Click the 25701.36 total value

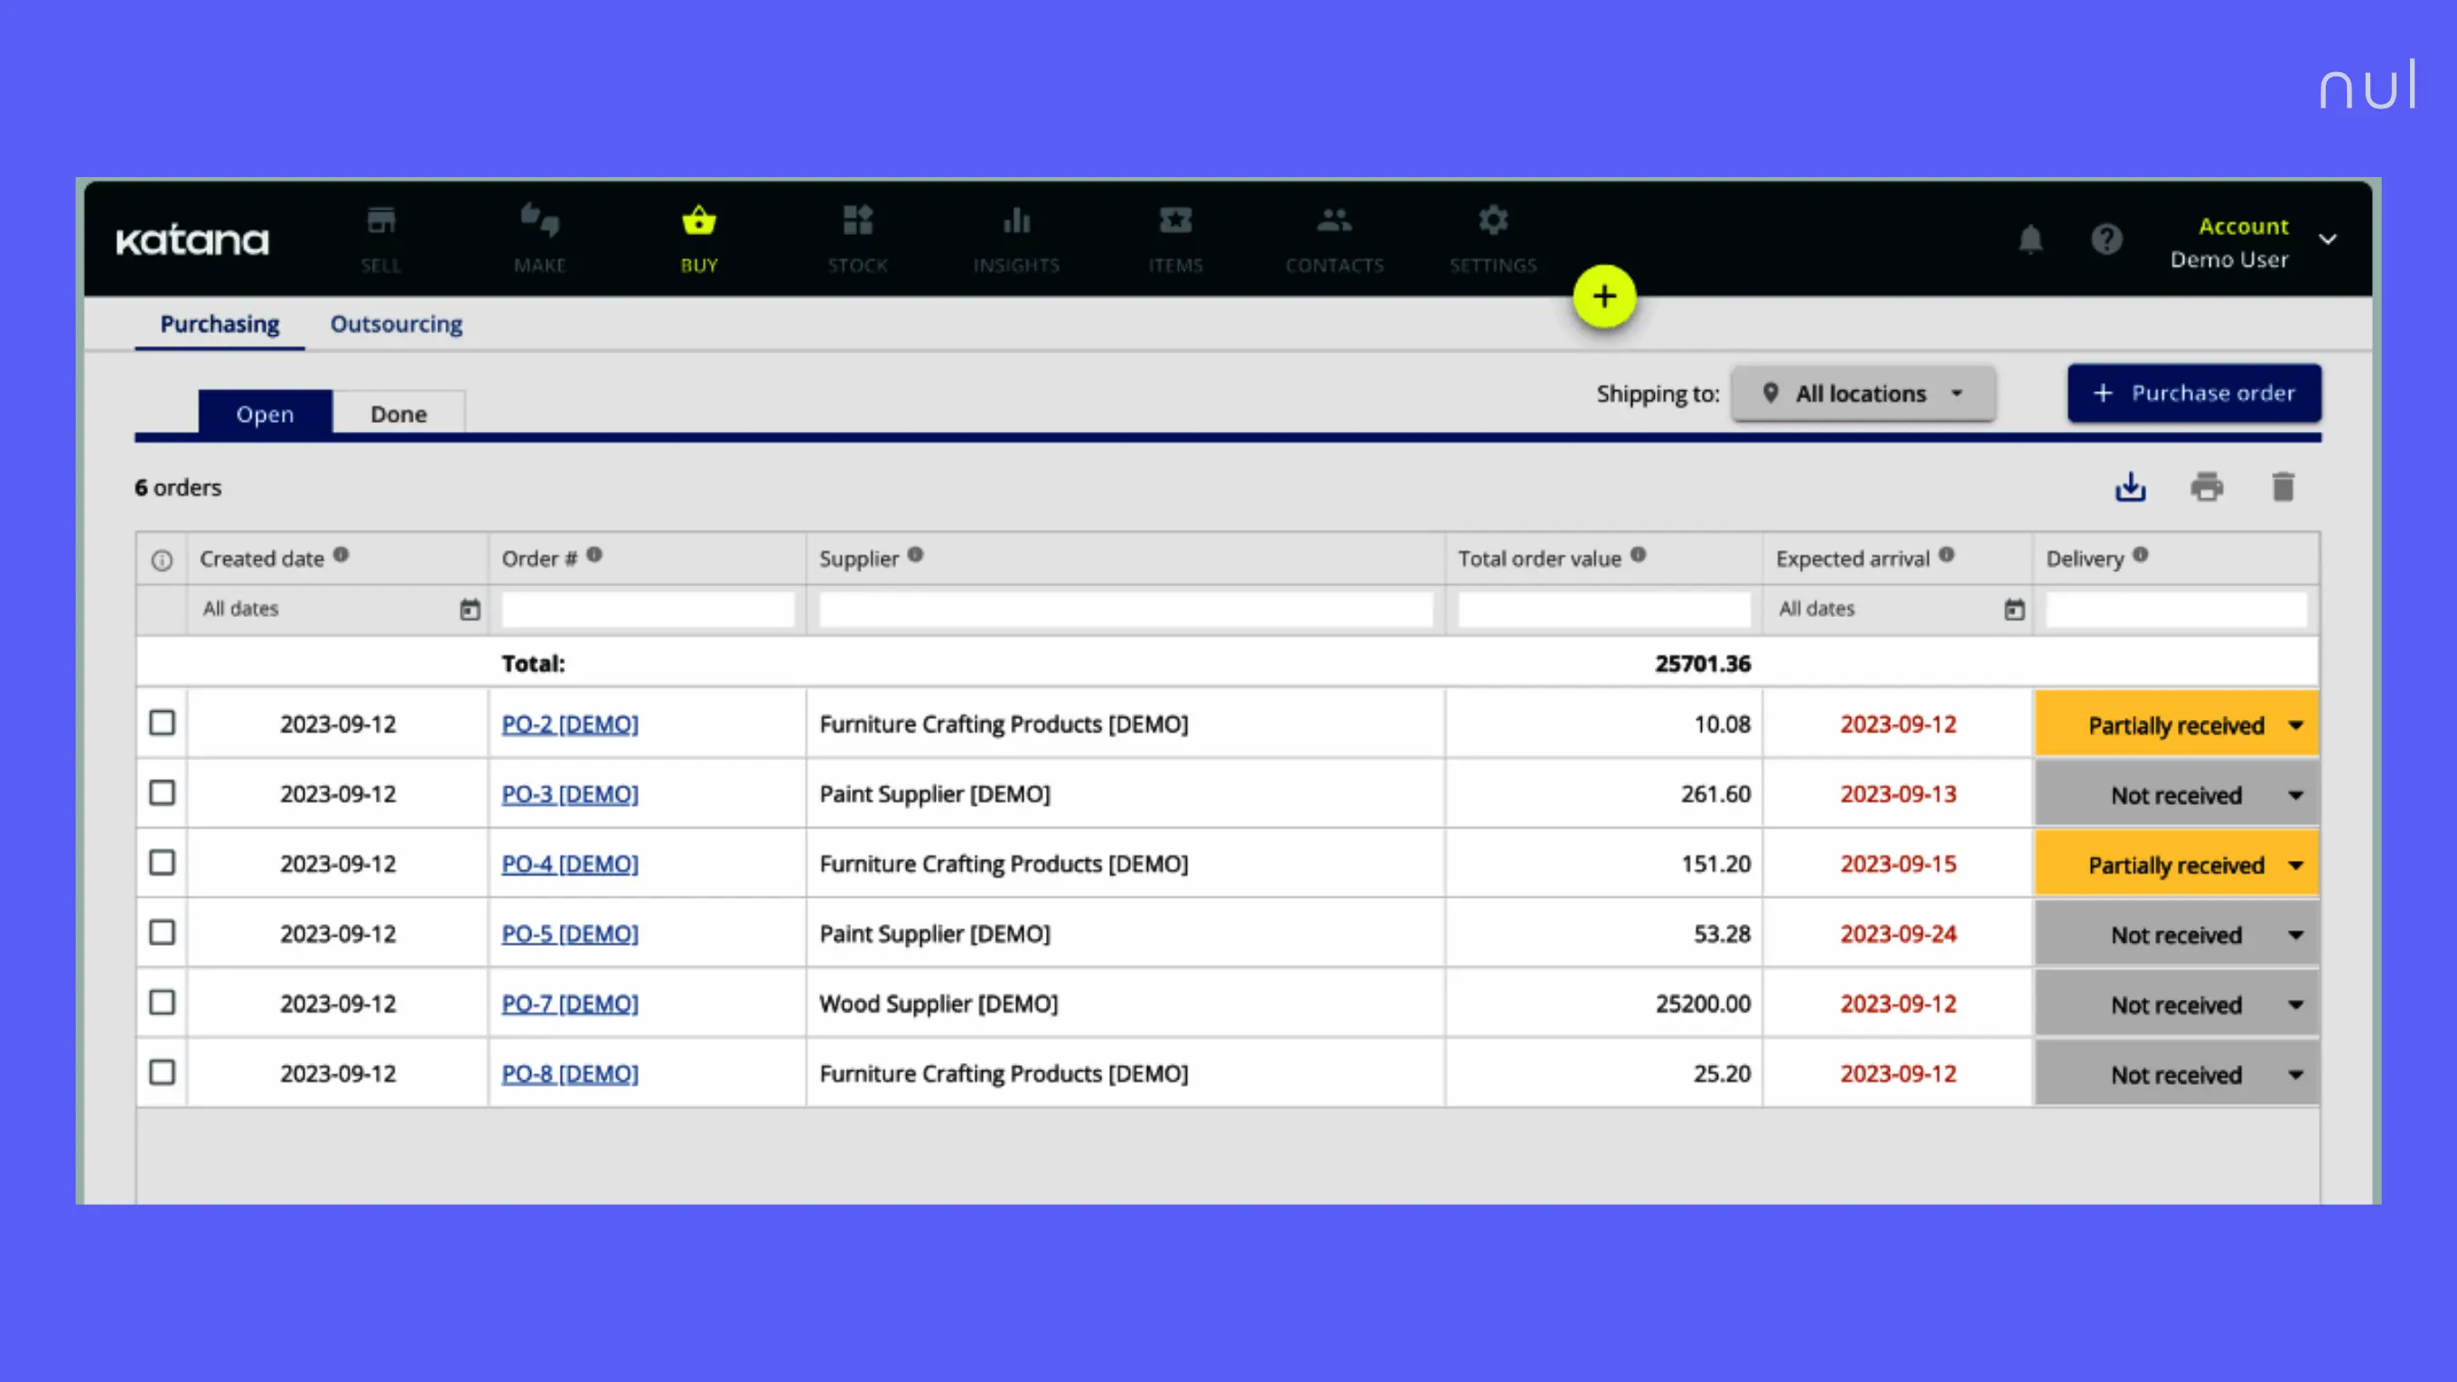point(1703,663)
